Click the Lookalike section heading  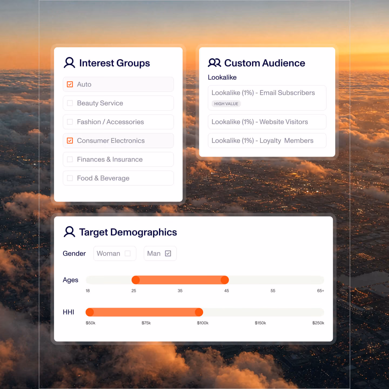[222, 77]
